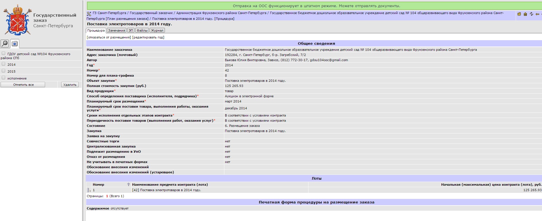Click the Отметить все button
The height and width of the screenshot is (221, 542).
tap(23, 85)
